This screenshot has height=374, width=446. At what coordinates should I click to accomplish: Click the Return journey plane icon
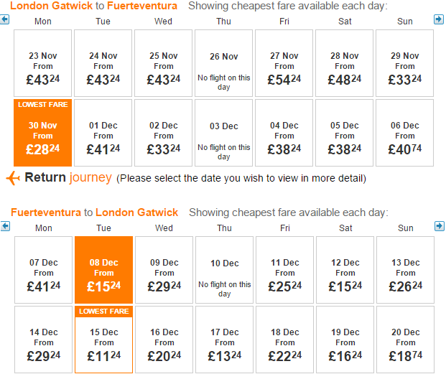point(13,178)
